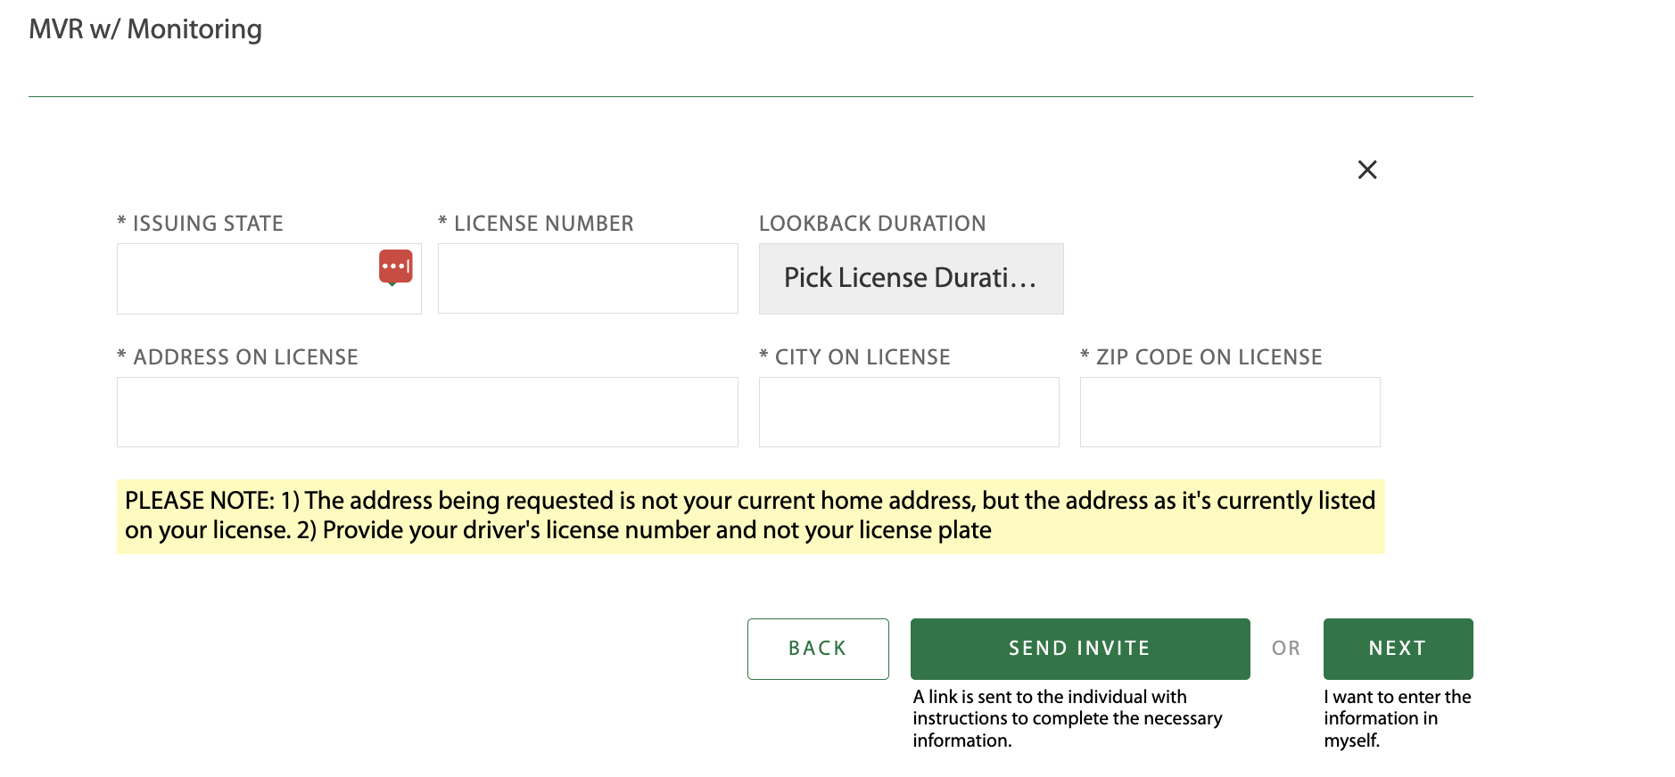Focus the Issuing State input field
The height and width of the screenshot is (777, 1675).
[x=268, y=279]
